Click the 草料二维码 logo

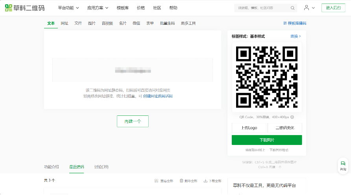click(25, 8)
